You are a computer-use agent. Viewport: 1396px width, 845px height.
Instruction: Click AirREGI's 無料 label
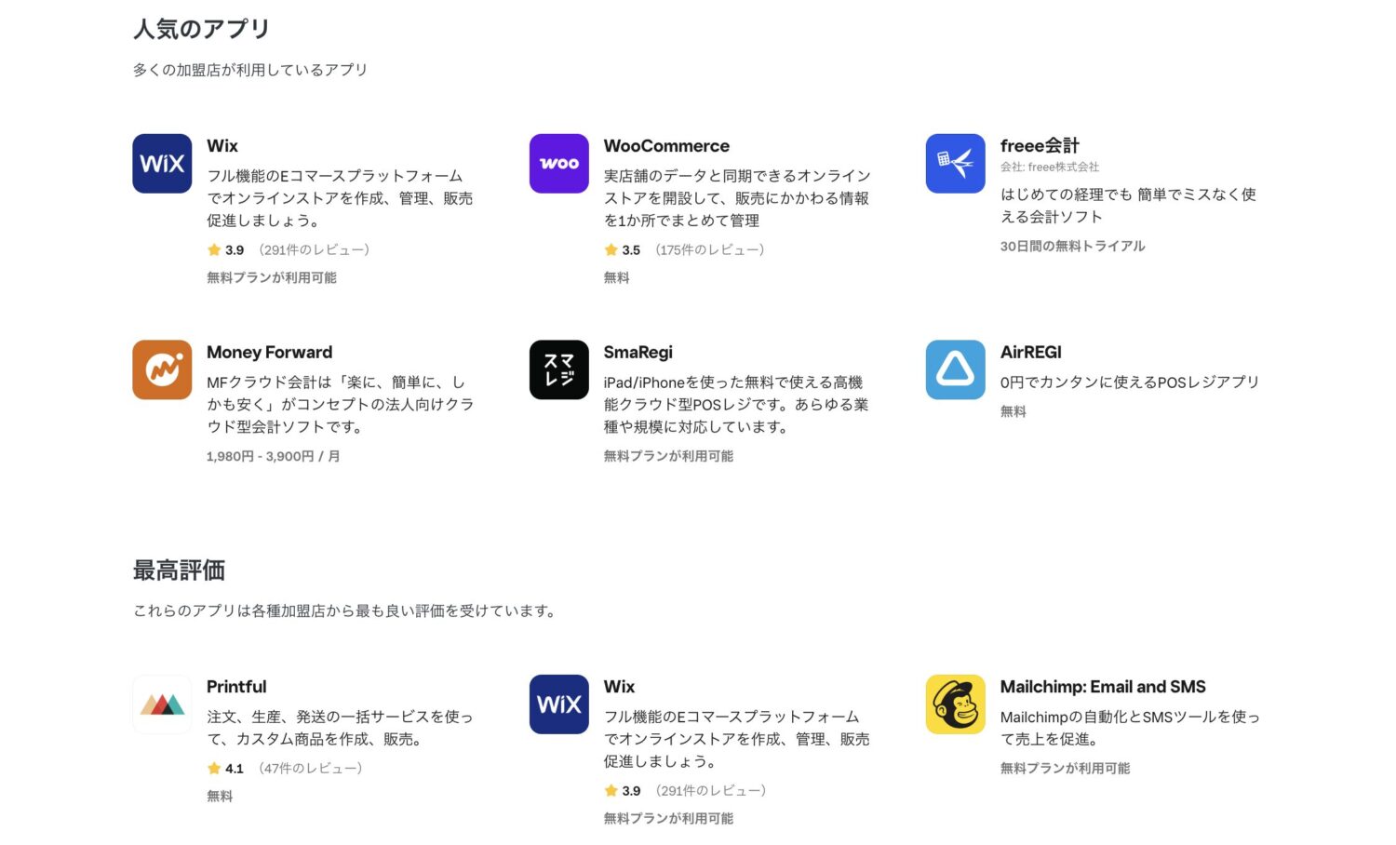point(1013,411)
